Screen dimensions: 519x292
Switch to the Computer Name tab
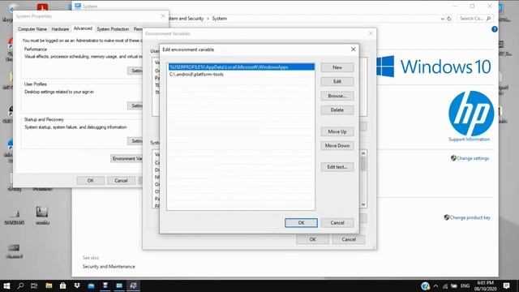click(x=32, y=29)
